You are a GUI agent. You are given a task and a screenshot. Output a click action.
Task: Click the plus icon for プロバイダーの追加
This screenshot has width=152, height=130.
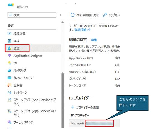pos(73,107)
